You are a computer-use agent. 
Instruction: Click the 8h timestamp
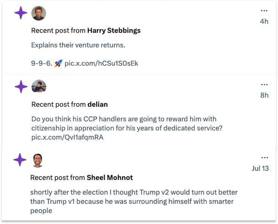click(264, 95)
